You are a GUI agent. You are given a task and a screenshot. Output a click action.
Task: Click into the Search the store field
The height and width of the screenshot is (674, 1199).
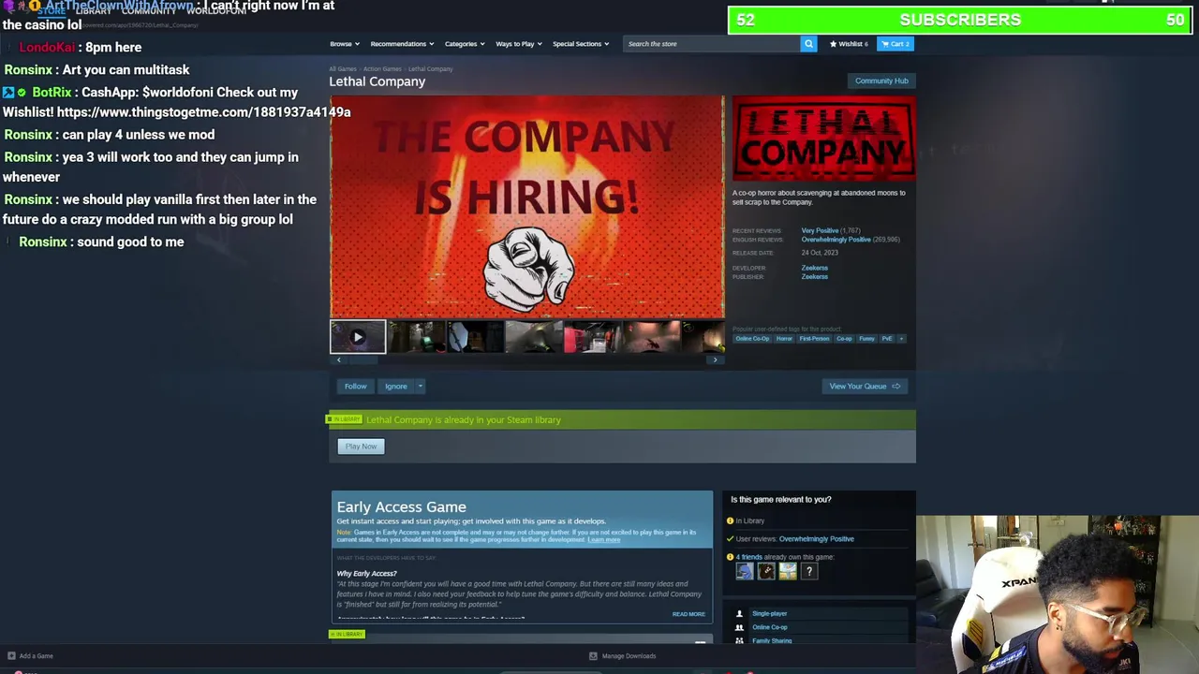[x=712, y=44]
